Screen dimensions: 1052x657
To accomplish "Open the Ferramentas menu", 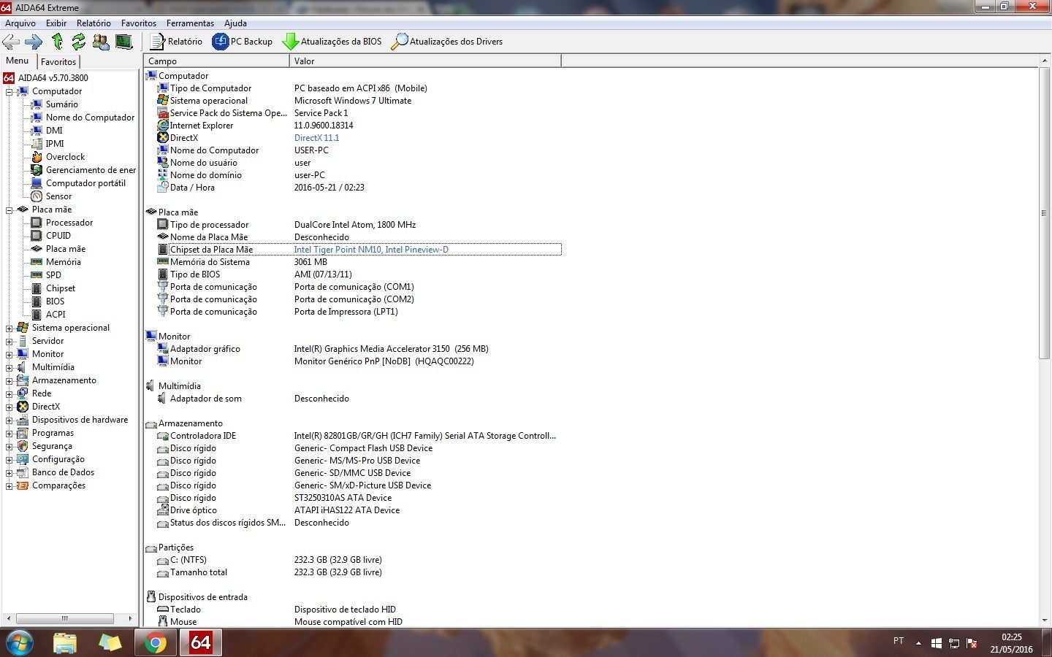I will [190, 23].
